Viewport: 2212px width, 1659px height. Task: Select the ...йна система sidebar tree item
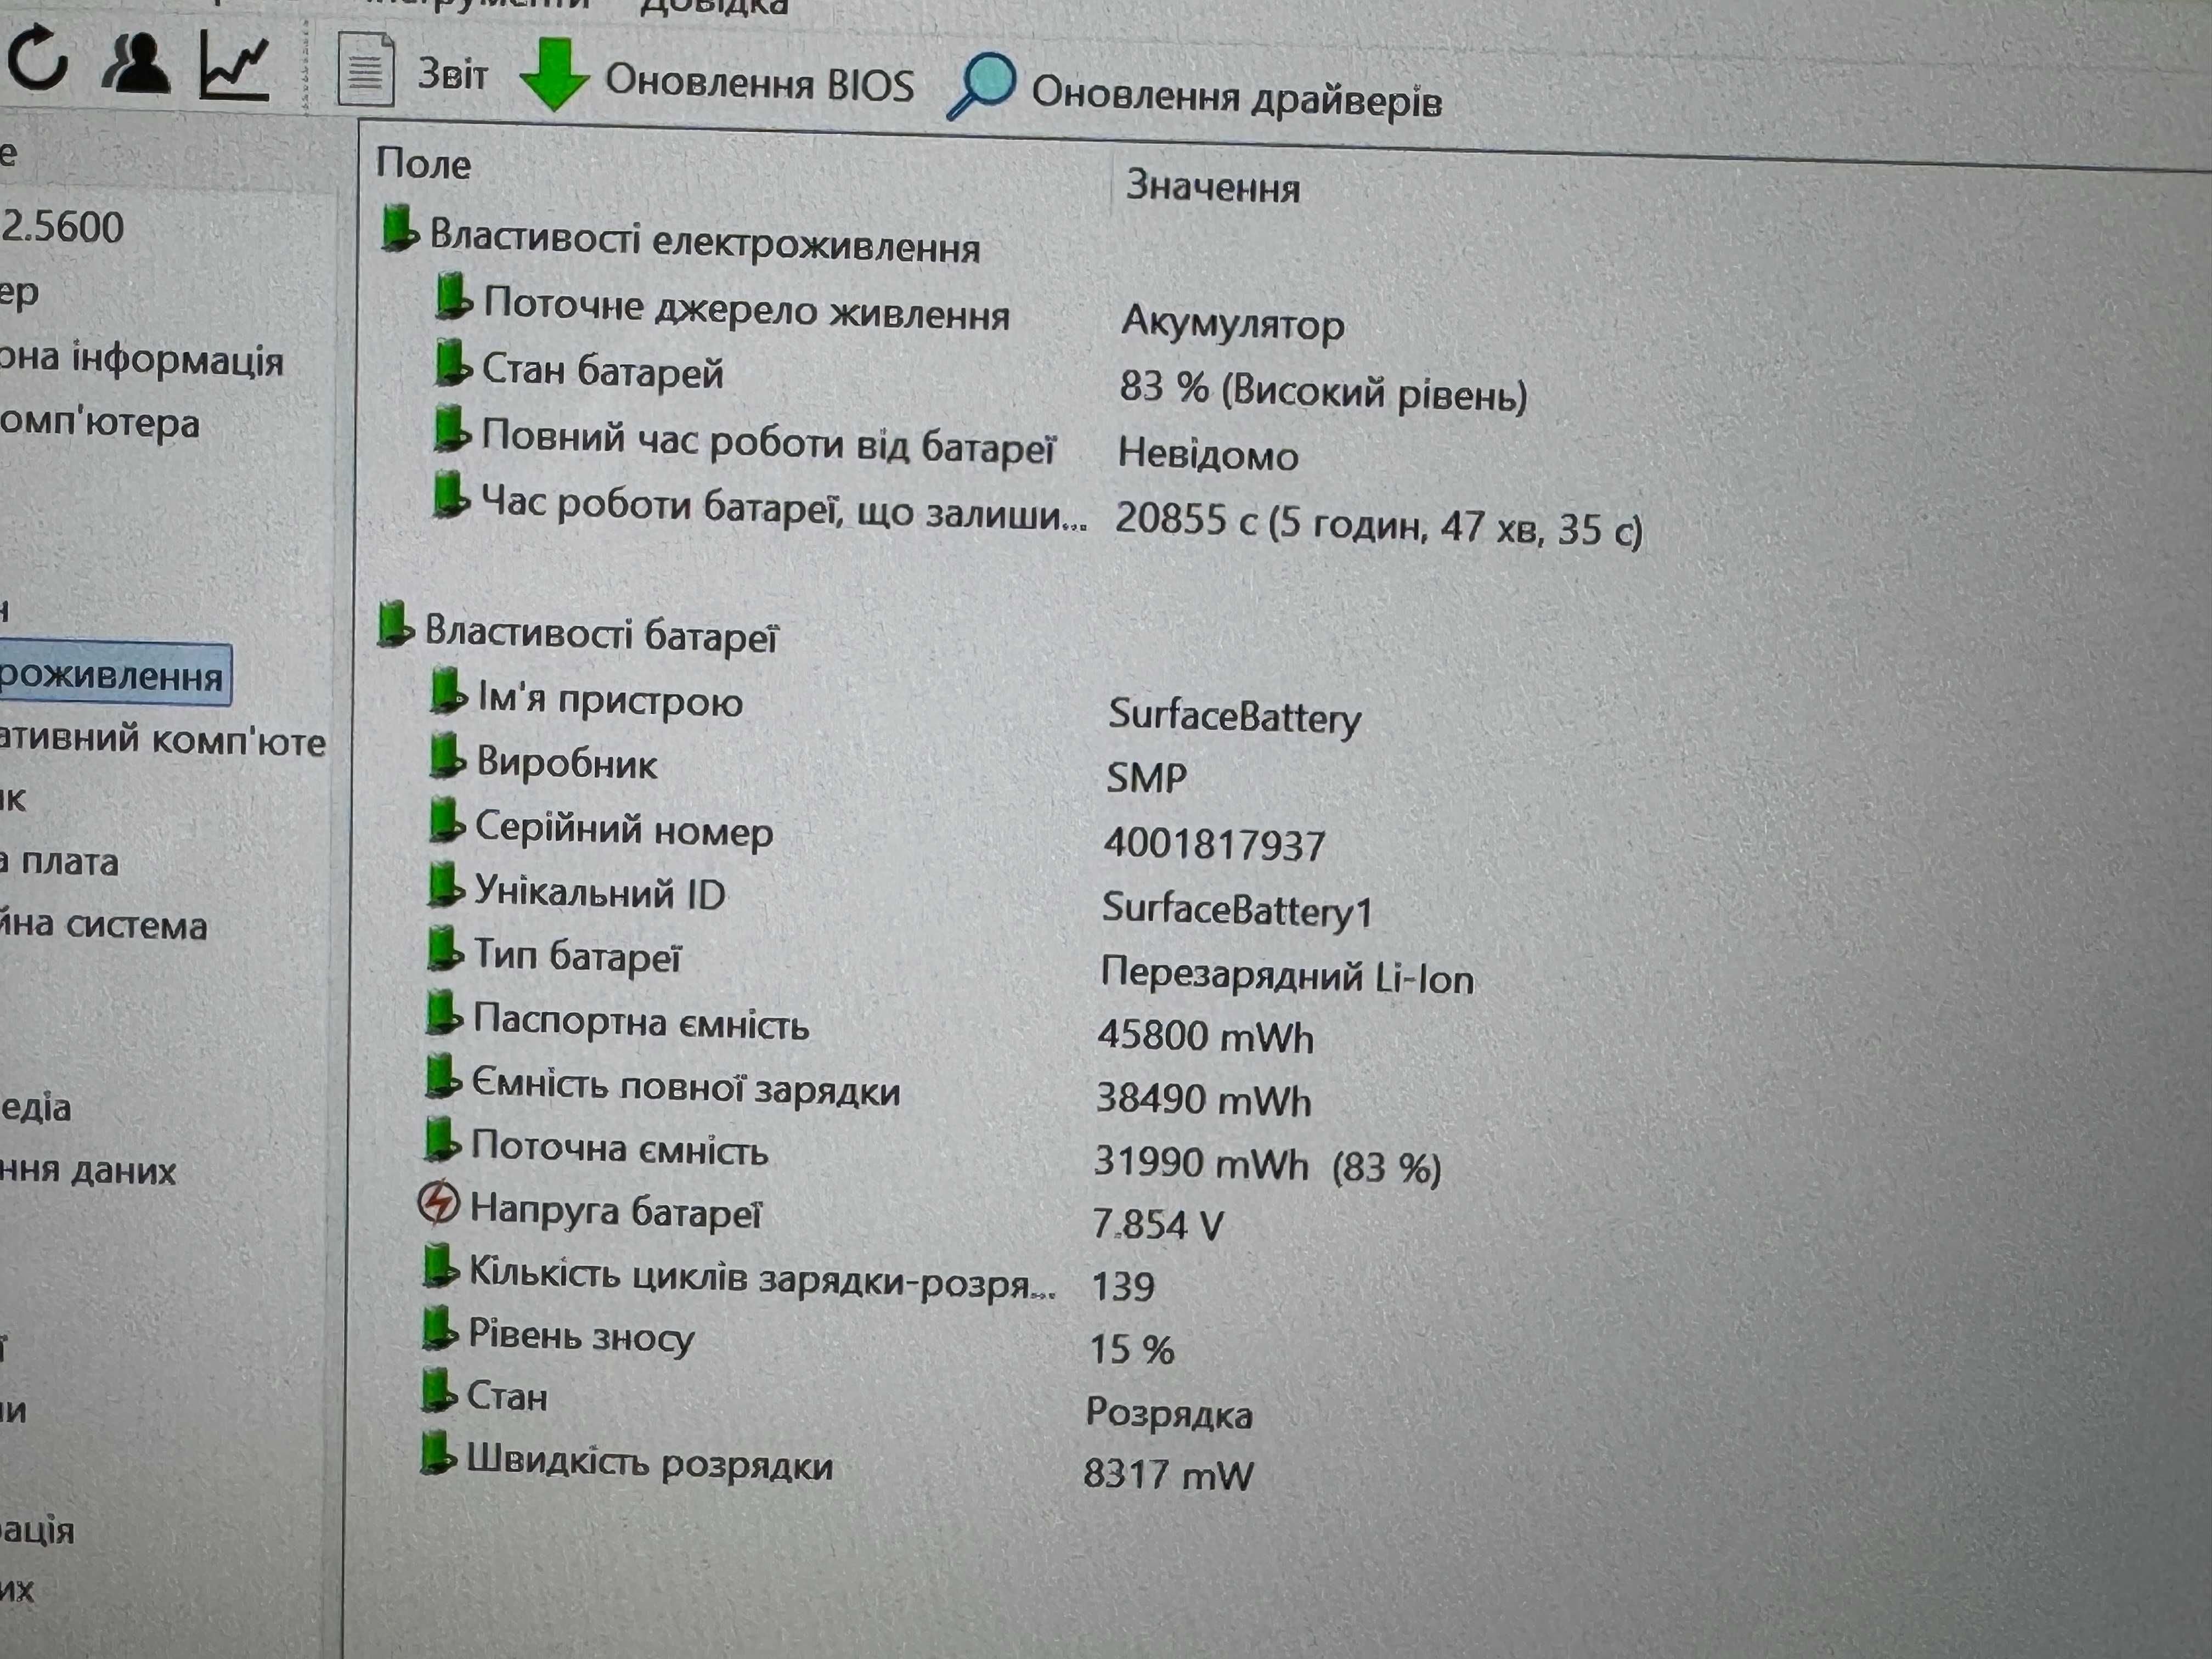(x=103, y=924)
